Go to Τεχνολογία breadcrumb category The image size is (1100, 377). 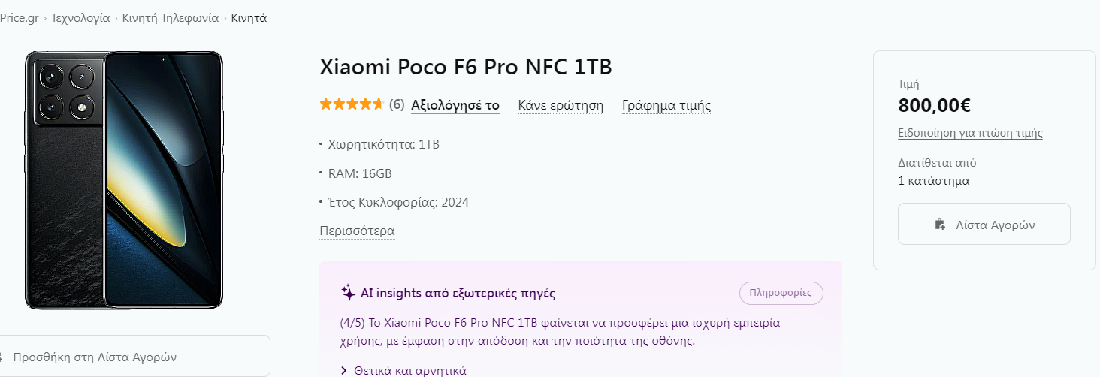click(80, 17)
